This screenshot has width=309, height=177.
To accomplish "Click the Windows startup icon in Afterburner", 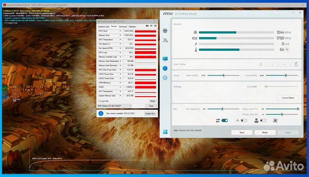I will (165, 131).
